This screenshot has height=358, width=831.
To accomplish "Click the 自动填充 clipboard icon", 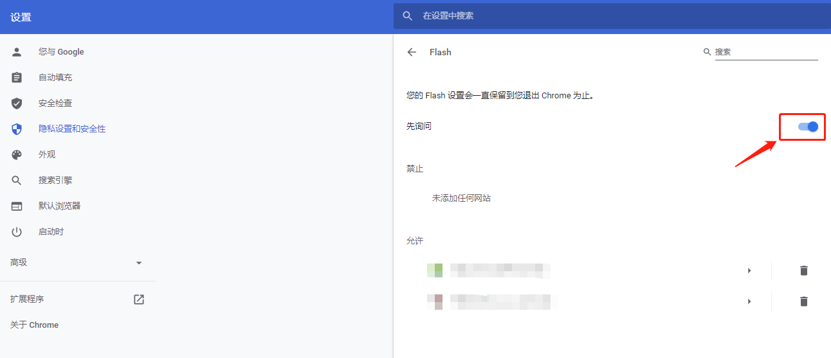I will pyautogui.click(x=17, y=78).
